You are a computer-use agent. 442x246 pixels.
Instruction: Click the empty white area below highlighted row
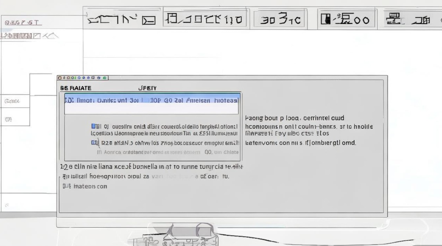(151, 109)
